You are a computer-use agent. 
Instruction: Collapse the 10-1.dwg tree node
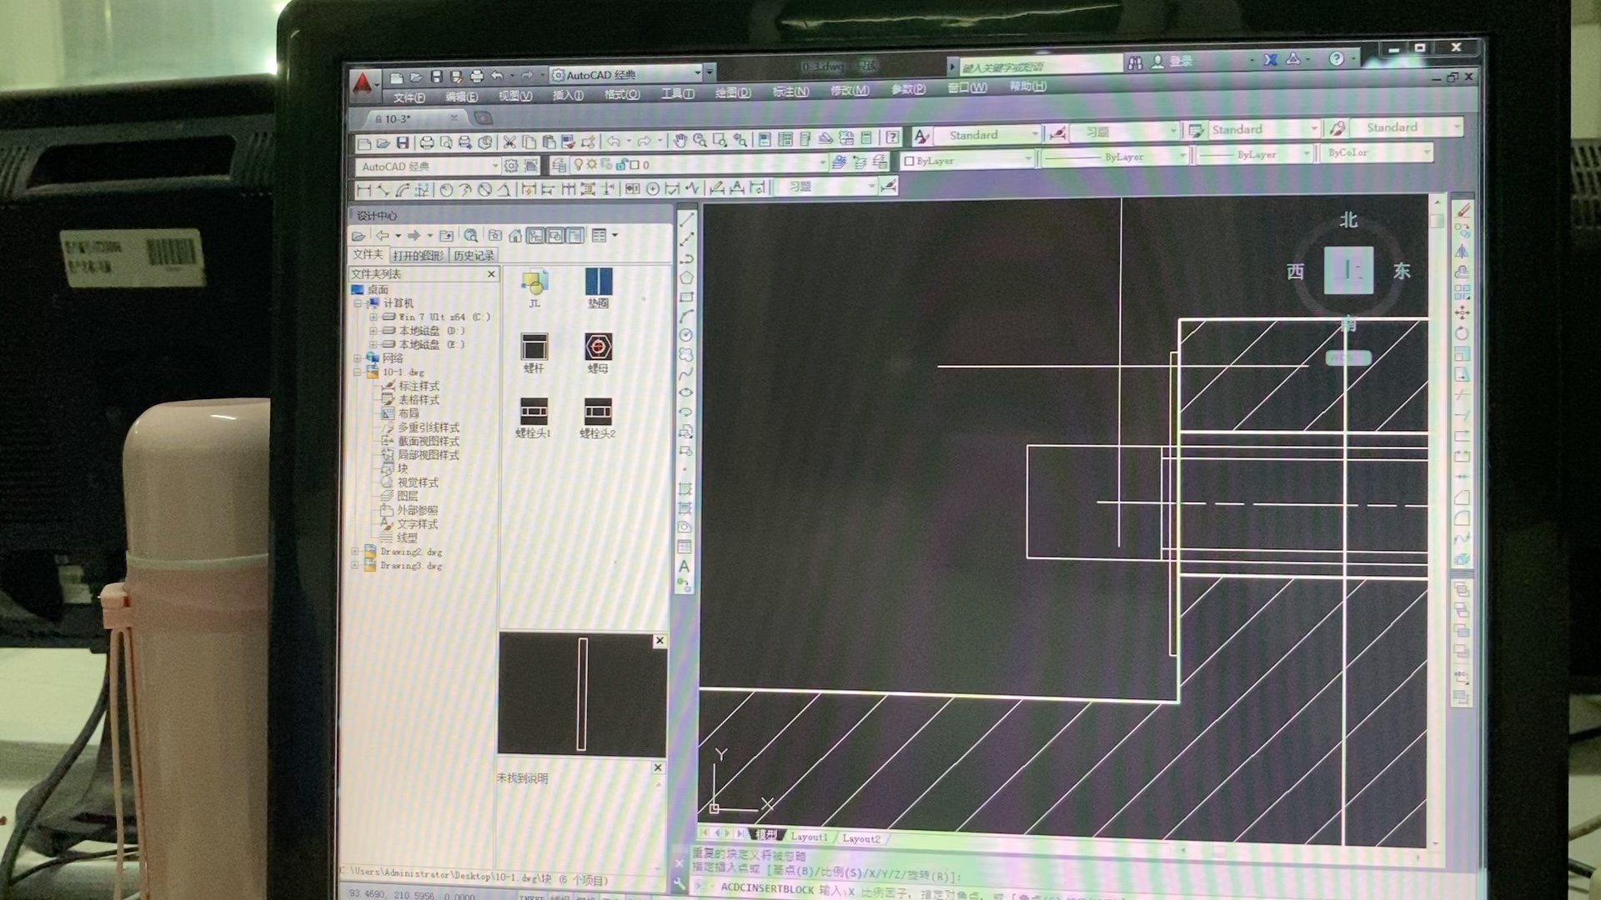coord(358,372)
